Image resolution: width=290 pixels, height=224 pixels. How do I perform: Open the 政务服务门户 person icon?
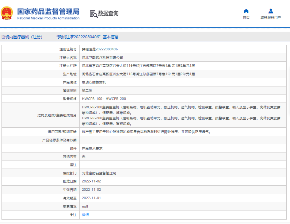tap(271, 11)
